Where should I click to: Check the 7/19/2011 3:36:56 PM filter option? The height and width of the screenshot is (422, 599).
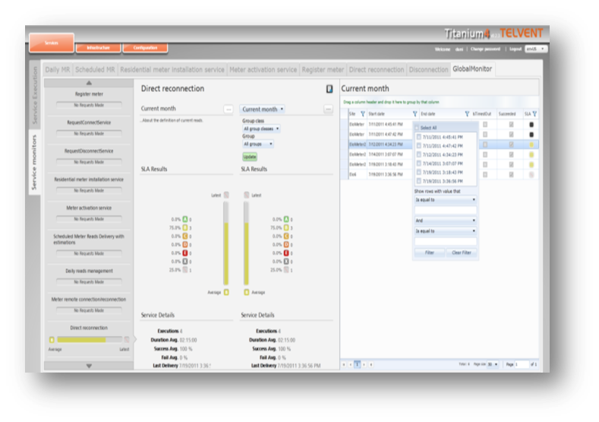418,181
